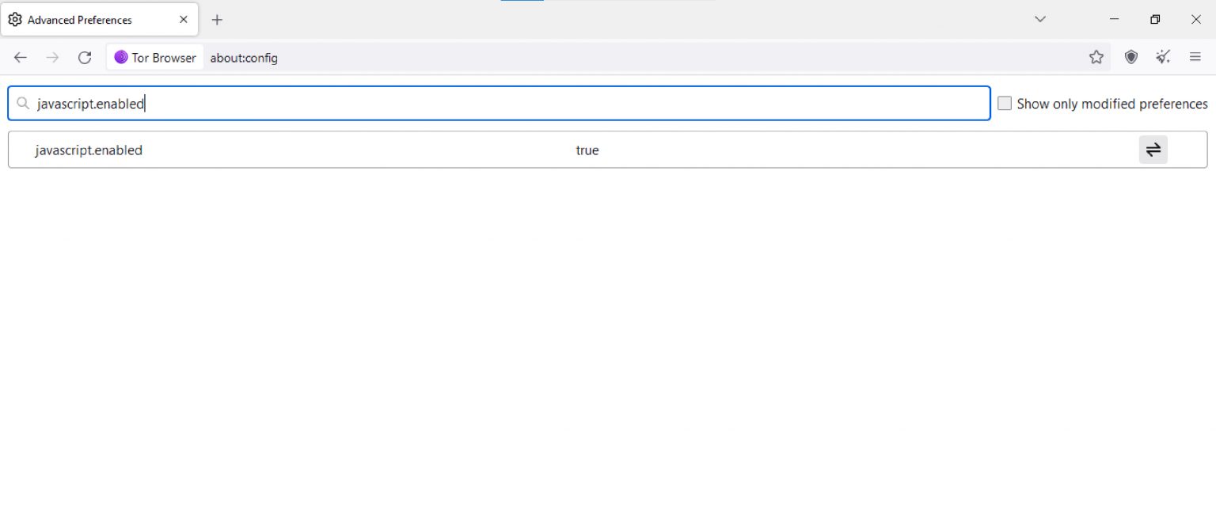Click the back navigation arrow
The height and width of the screenshot is (513, 1216).
point(21,57)
